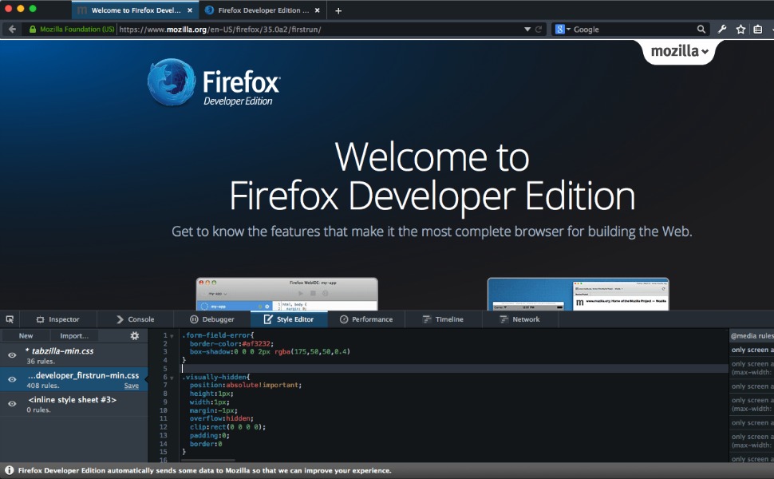Click the WebIDE screenshot thumbnail
This screenshot has height=479, width=774.
[x=286, y=294]
